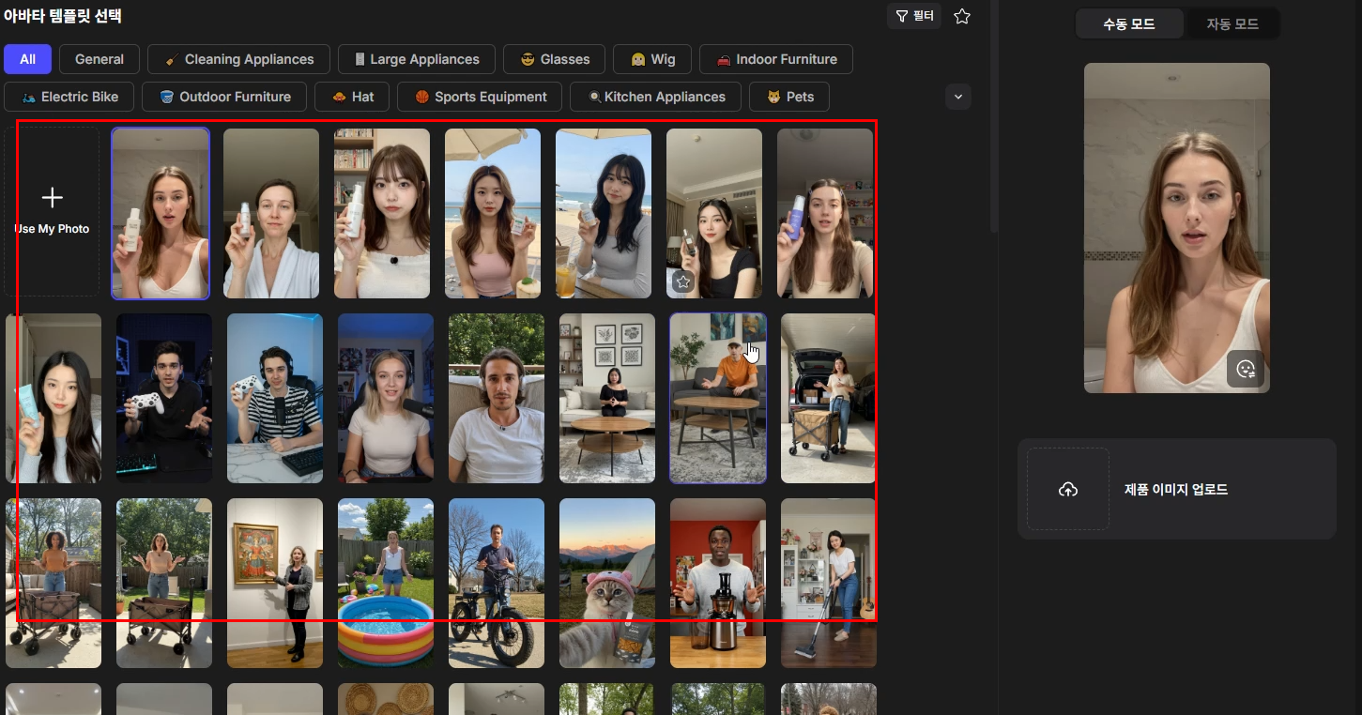Filter by Outdoor Furniture category
This screenshot has height=715, width=1362.
pyautogui.click(x=224, y=97)
